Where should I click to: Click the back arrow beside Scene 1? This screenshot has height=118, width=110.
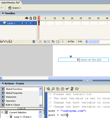[2, 8]
